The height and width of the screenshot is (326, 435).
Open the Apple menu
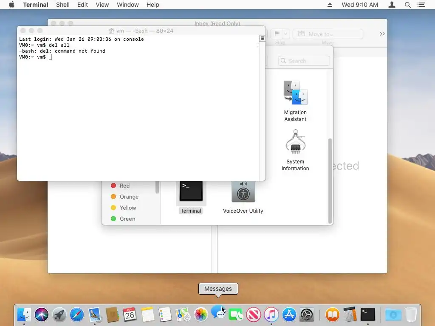(11, 5)
